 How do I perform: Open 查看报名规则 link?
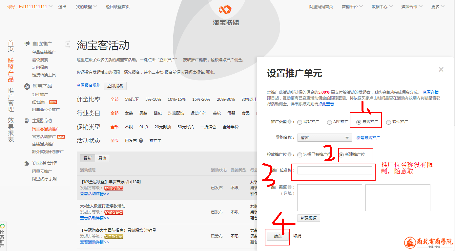pos(89,85)
